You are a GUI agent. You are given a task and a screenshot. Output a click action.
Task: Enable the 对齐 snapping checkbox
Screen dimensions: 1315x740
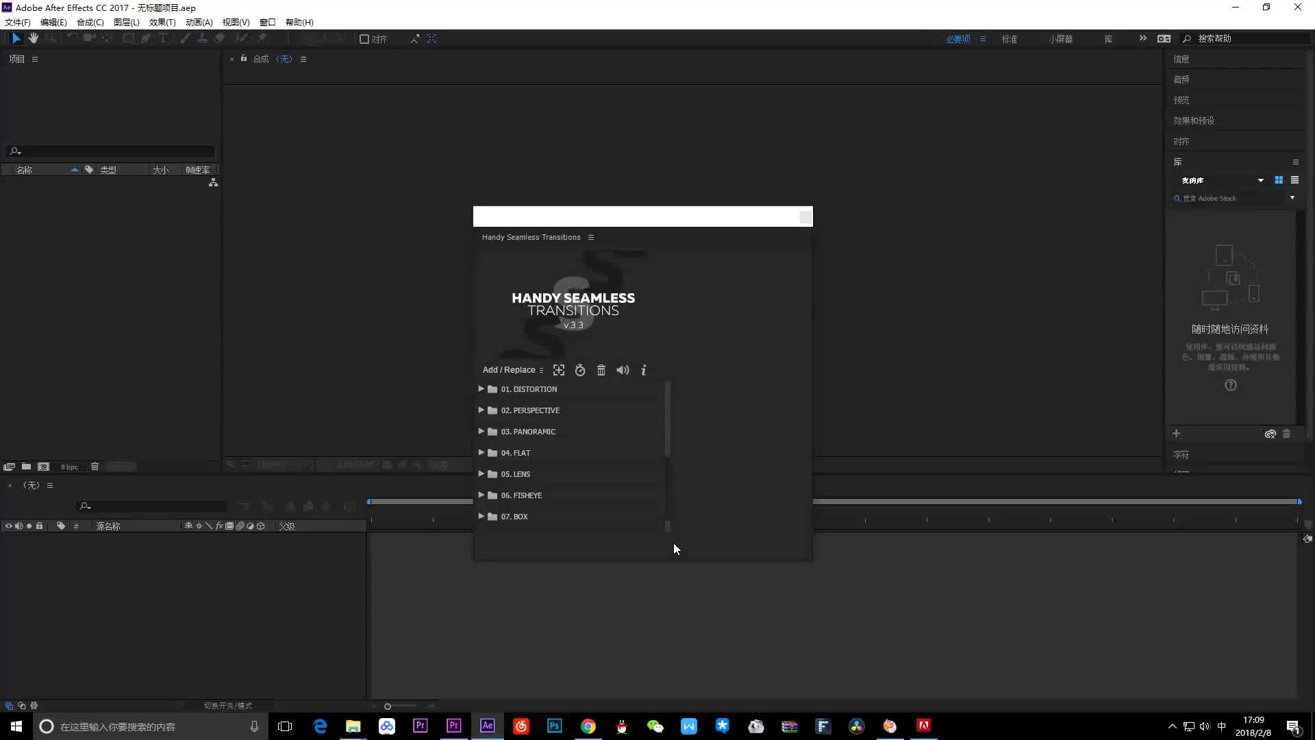pyautogui.click(x=364, y=39)
